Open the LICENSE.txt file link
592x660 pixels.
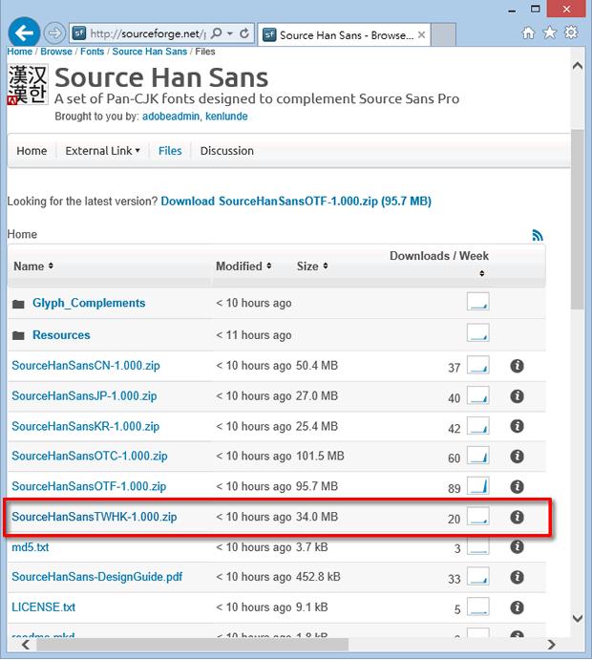coord(44,607)
